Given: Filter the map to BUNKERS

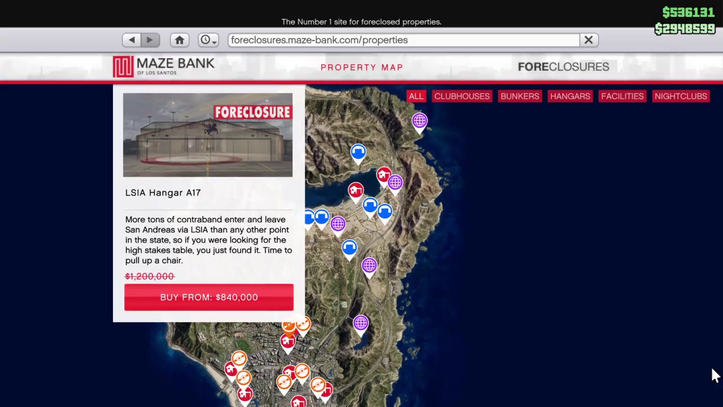Looking at the screenshot, I should pyautogui.click(x=520, y=96).
